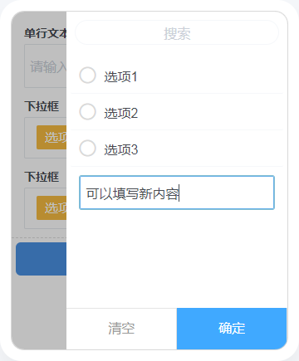Click the first 下拉框 label
The width and height of the screenshot is (299, 361).
click(x=42, y=106)
